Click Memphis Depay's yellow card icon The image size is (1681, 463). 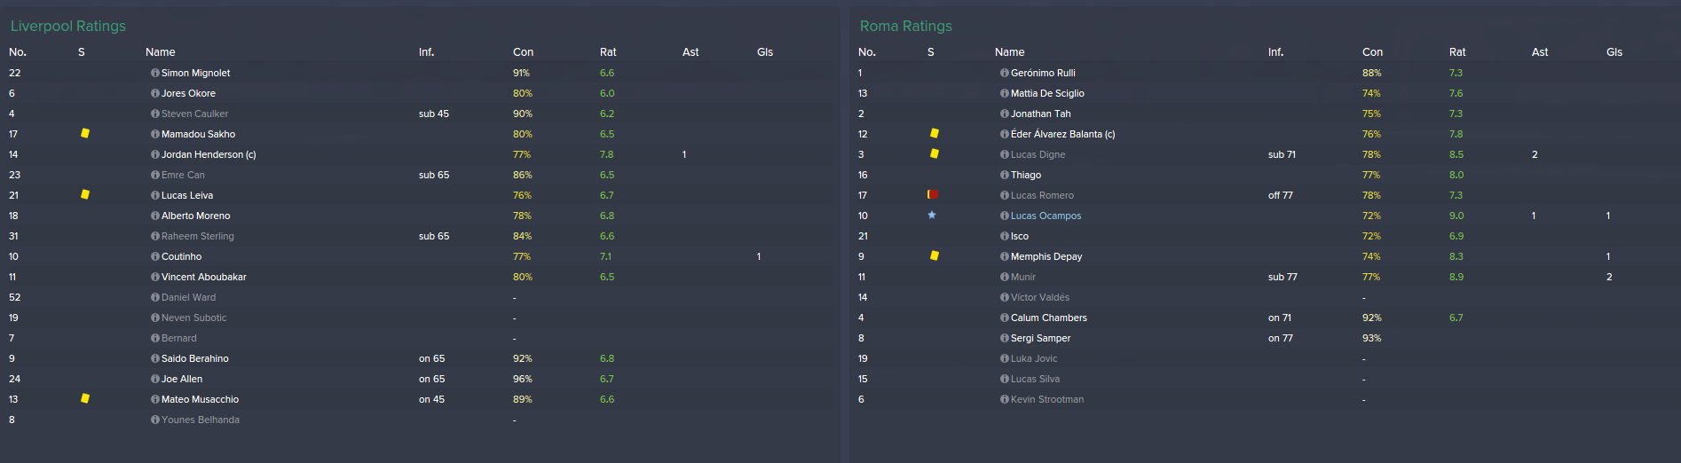935,256
